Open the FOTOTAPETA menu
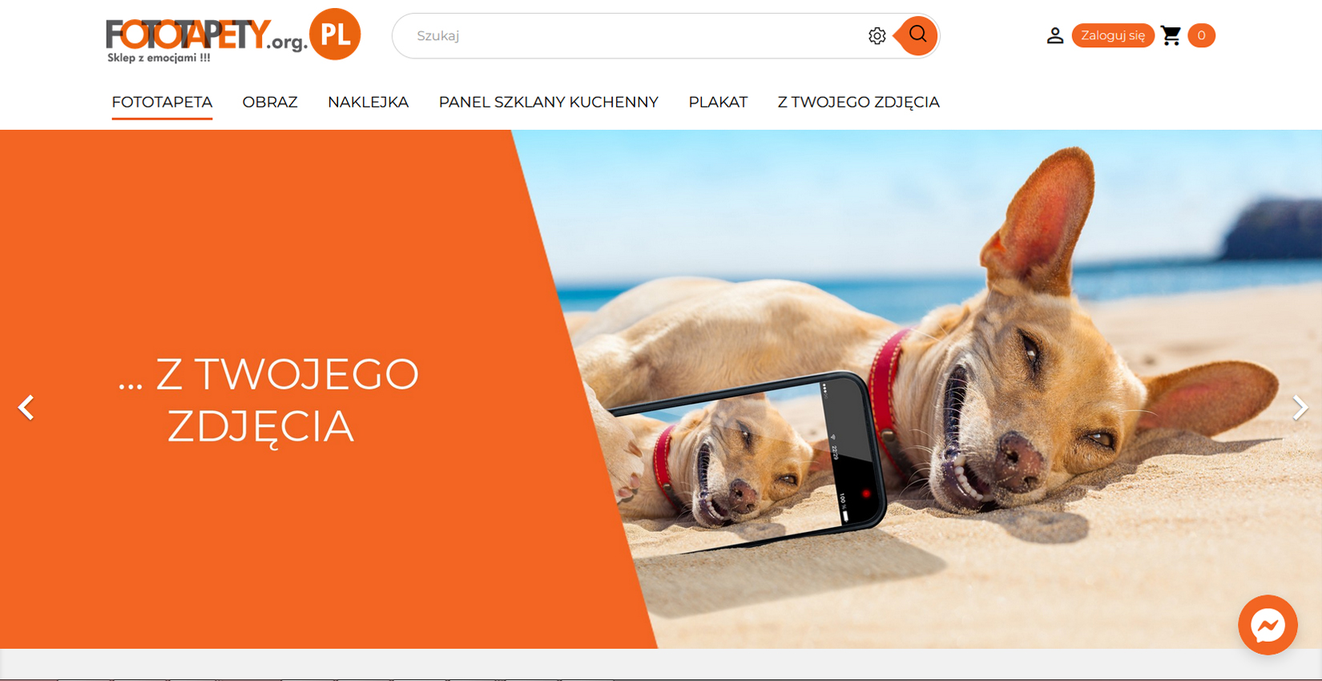 click(162, 103)
